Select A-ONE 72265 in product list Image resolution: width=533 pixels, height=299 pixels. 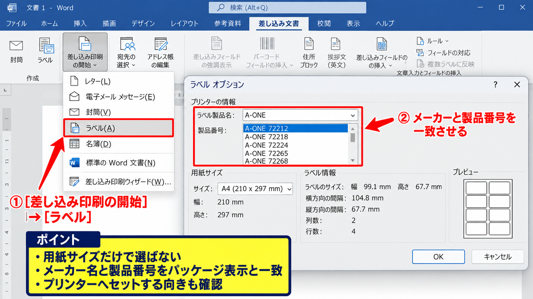coord(296,153)
